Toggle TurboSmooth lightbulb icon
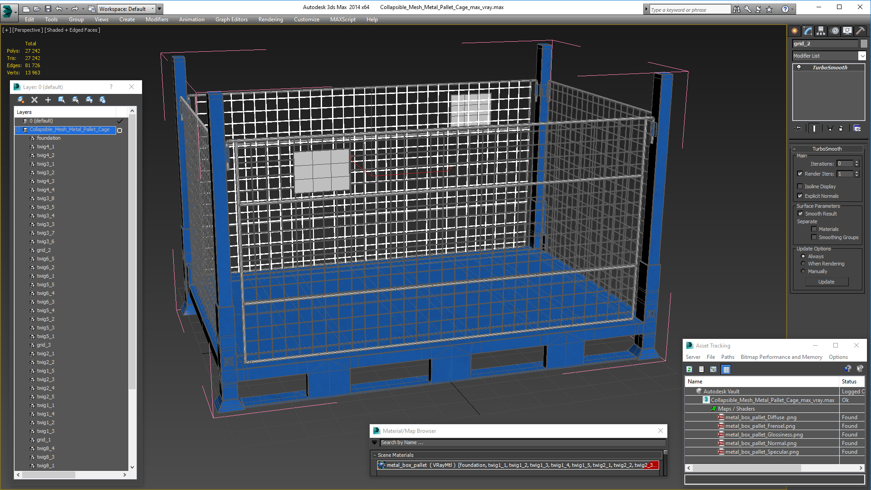Screen dimensions: 871x490 click(x=799, y=68)
